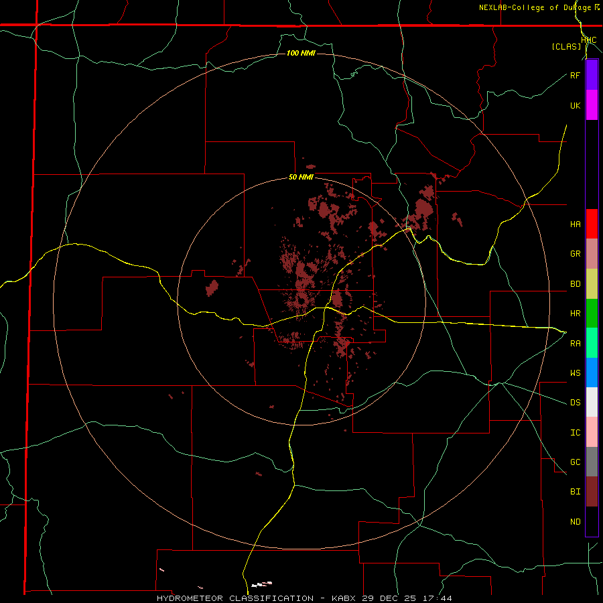Screen dimensions: 603x603
Task: Click the DS legend label
Action: pyautogui.click(x=576, y=403)
